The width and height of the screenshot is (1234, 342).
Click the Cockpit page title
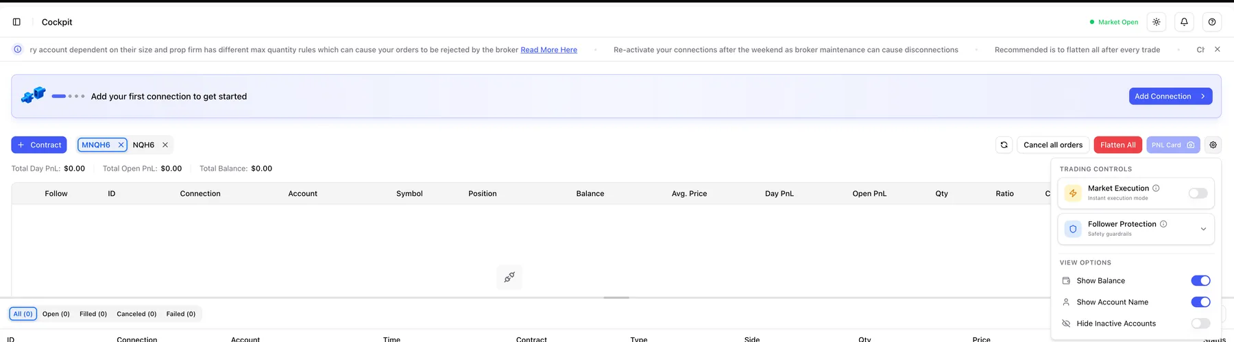tap(57, 22)
